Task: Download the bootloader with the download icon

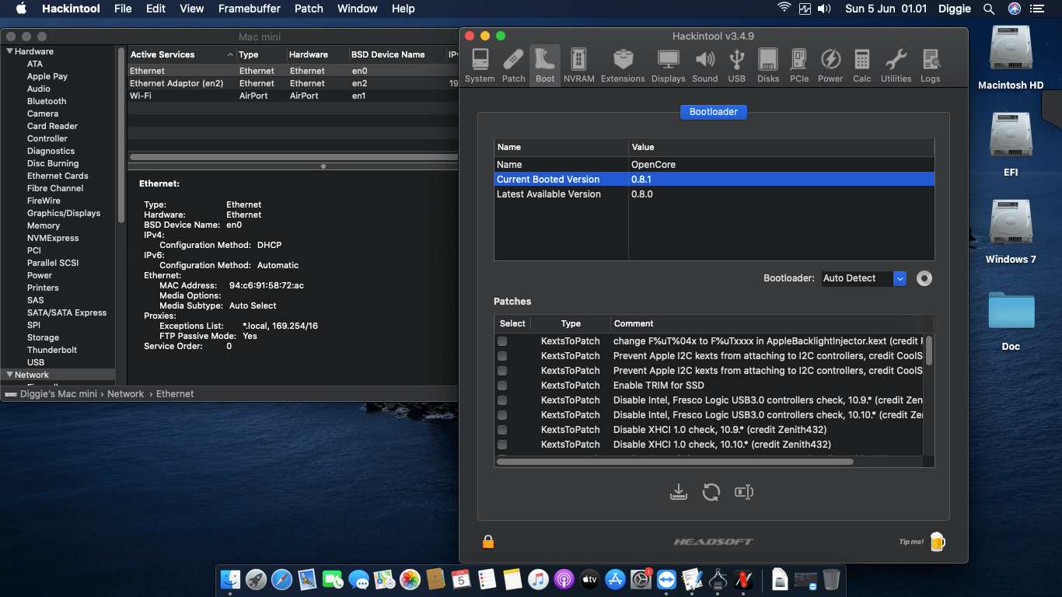Action: [678, 491]
